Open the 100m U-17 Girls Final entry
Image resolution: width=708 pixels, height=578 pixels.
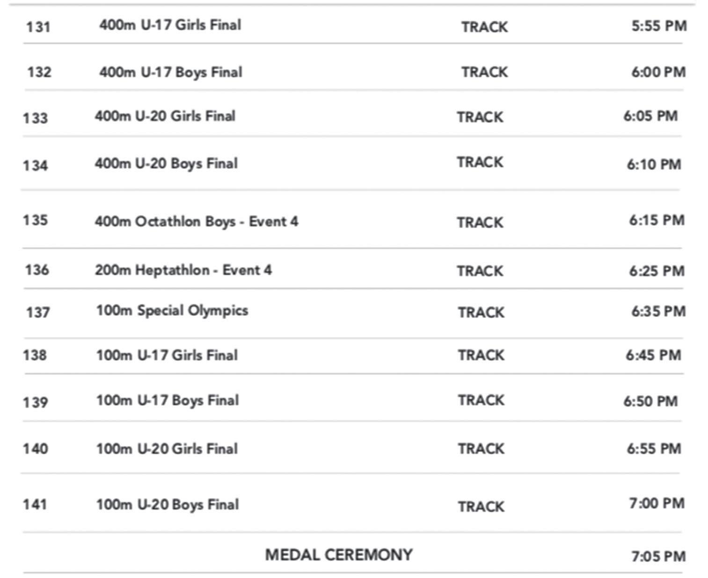167,355
